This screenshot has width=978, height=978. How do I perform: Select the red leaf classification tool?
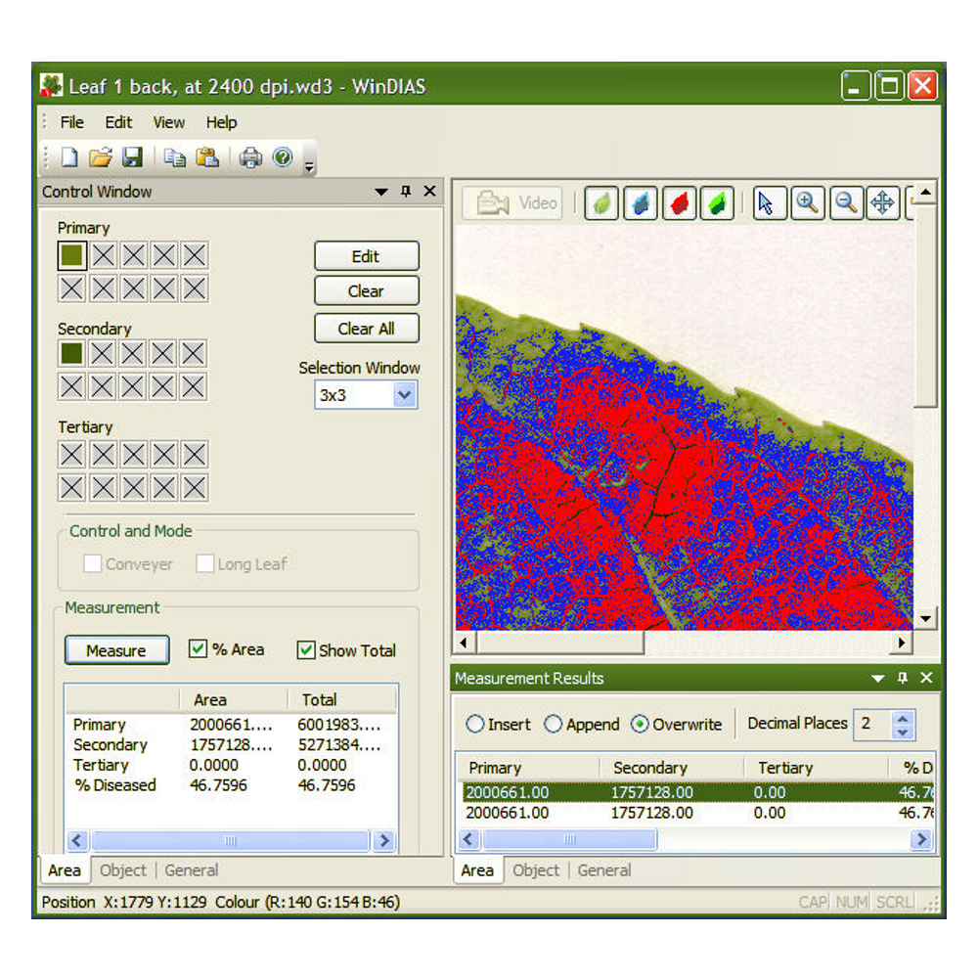679,202
